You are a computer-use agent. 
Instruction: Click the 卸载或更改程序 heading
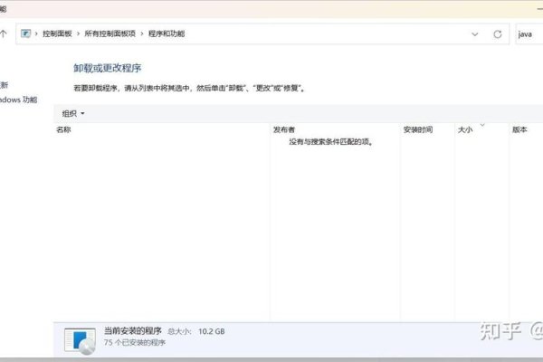tap(108, 68)
